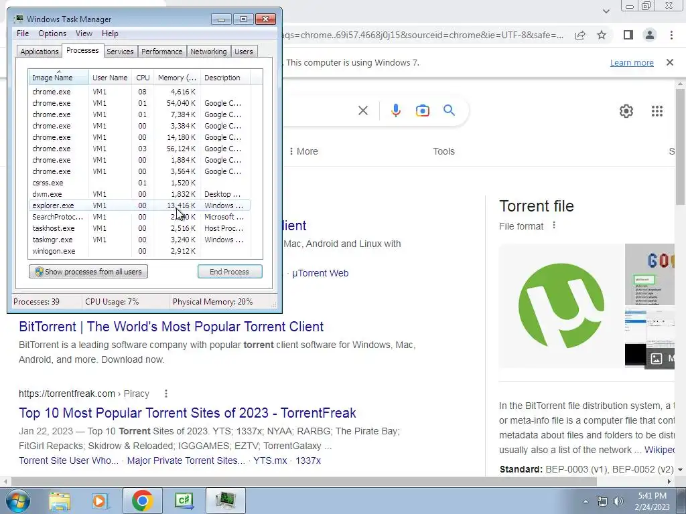The width and height of the screenshot is (686, 514).
Task: Open the More search filter dropdown
Action: [303, 151]
